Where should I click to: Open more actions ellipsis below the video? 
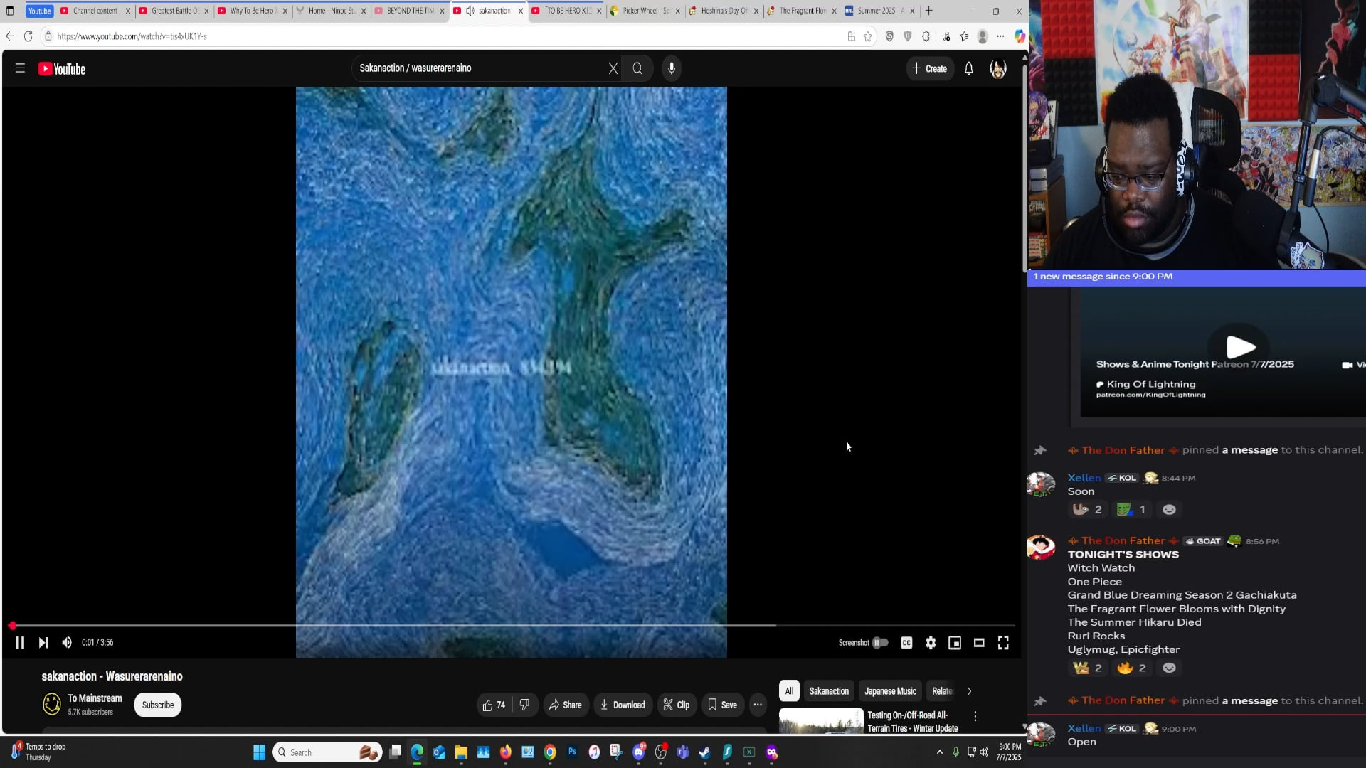758,705
